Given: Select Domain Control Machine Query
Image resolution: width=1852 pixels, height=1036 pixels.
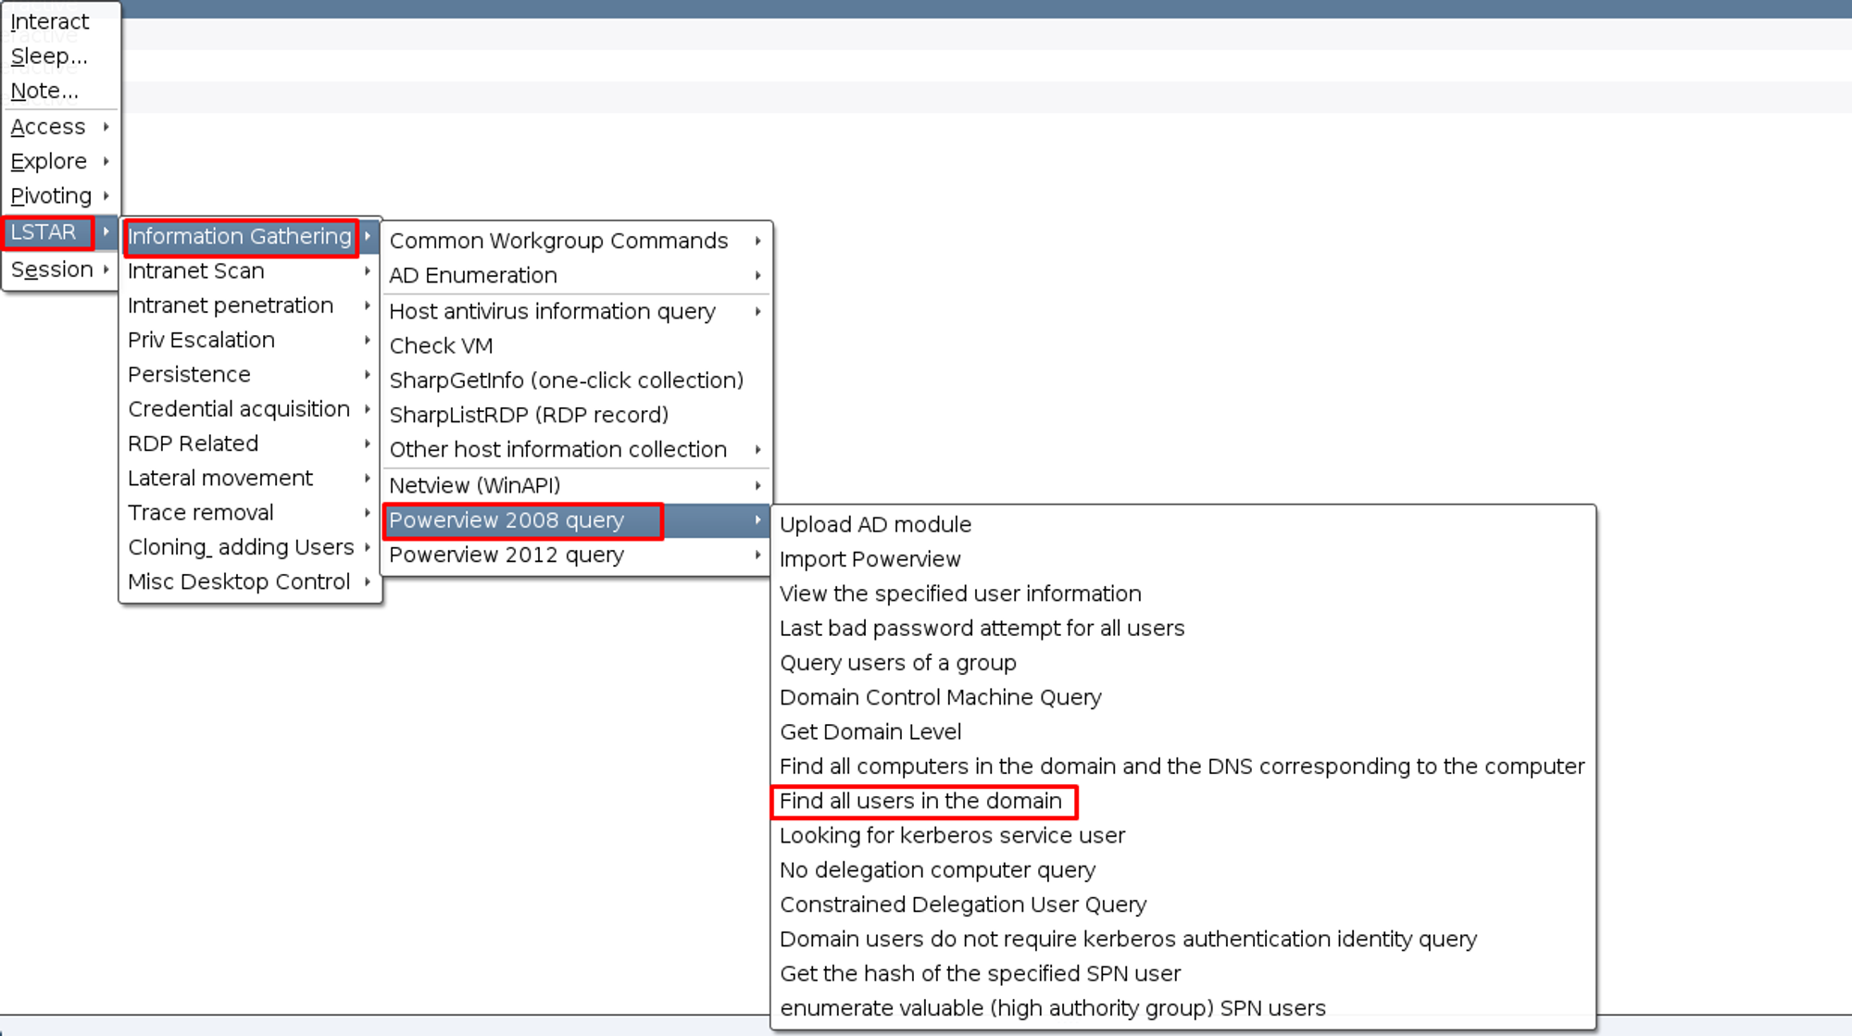Looking at the screenshot, I should click(941, 696).
